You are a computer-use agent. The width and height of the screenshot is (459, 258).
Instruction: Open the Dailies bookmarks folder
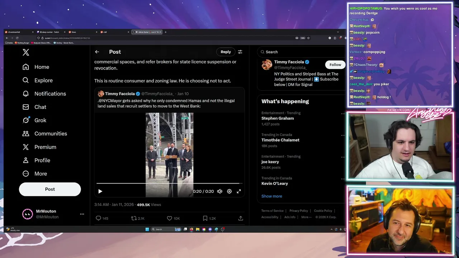point(9,43)
